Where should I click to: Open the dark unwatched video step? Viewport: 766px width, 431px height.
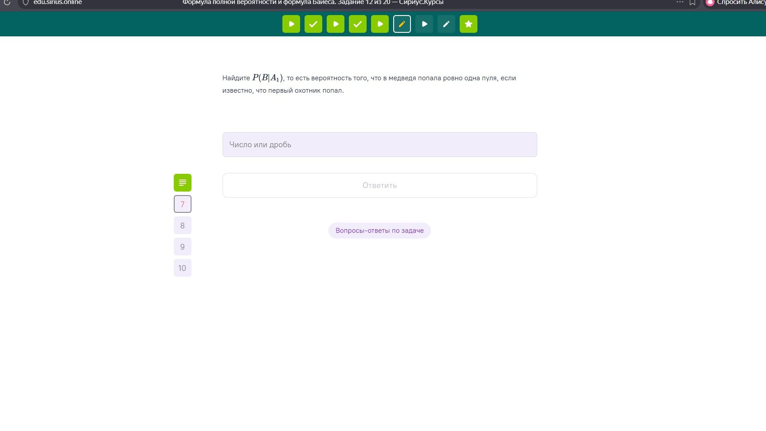click(424, 24)
